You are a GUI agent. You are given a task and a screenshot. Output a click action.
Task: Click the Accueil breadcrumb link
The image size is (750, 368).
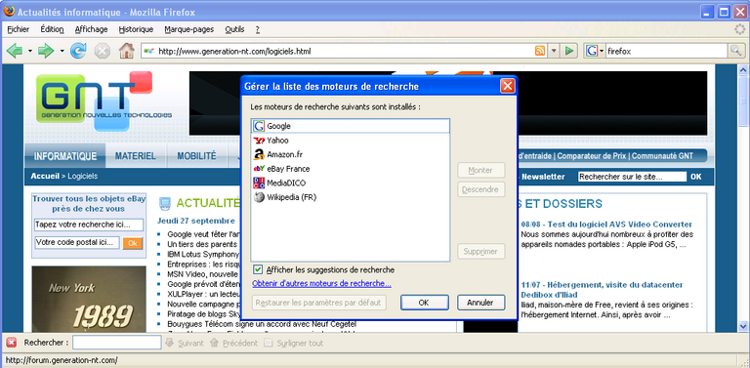[x=45, y=177]
